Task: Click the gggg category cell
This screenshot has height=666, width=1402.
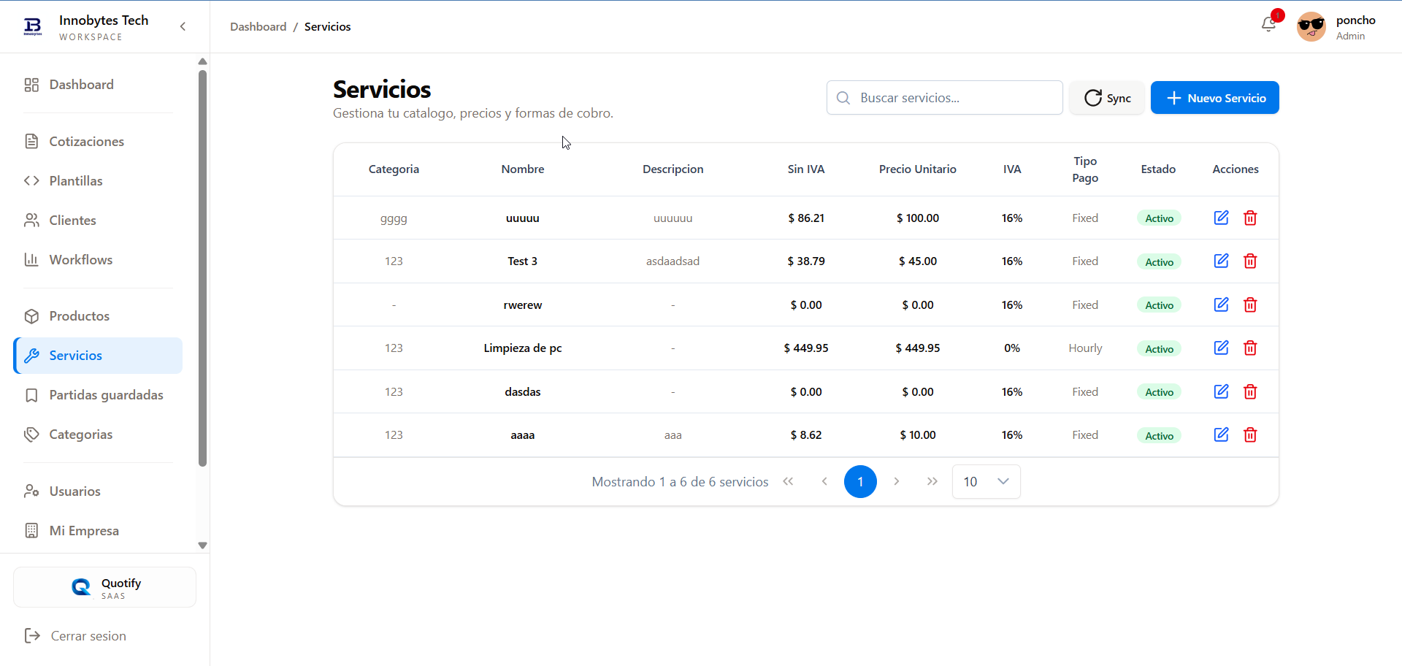Action: pyautogui.click(x=394, y=218)
